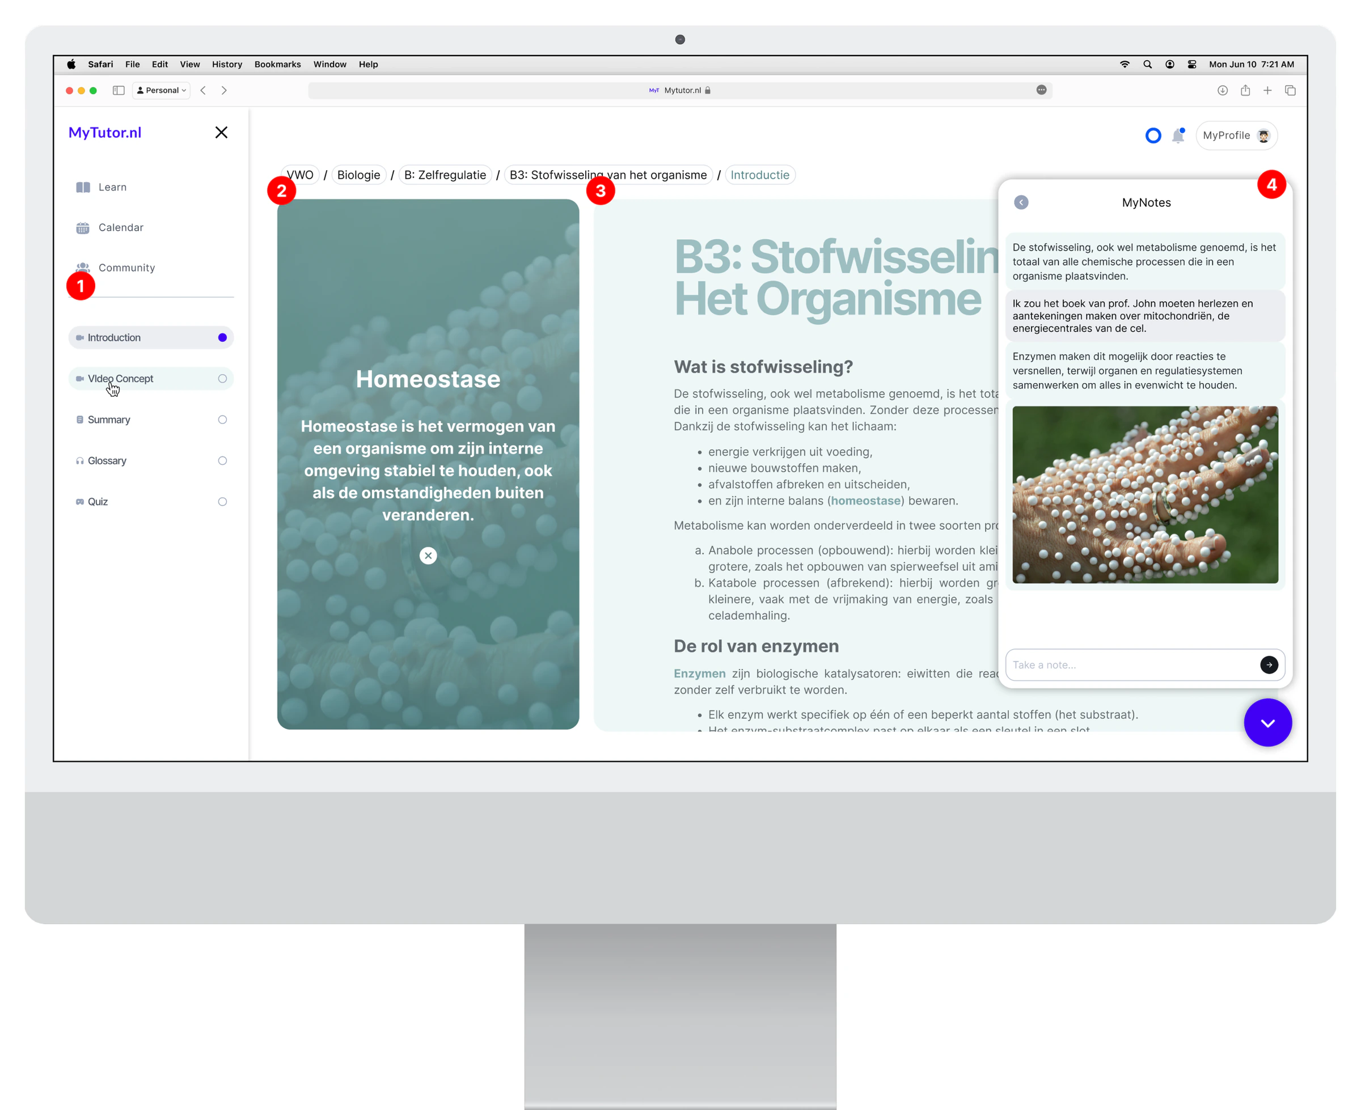Open Spotlight search in menu bar
The image size is (1361, 1110).
point(1147,65)
